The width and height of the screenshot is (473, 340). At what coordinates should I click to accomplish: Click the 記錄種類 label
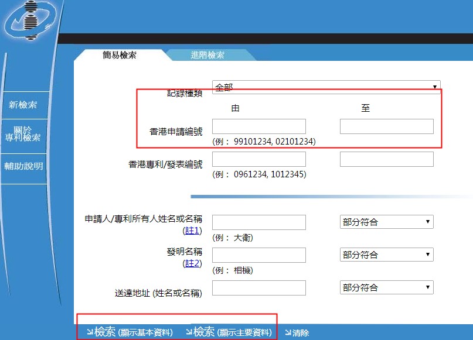tap(185, 94)
